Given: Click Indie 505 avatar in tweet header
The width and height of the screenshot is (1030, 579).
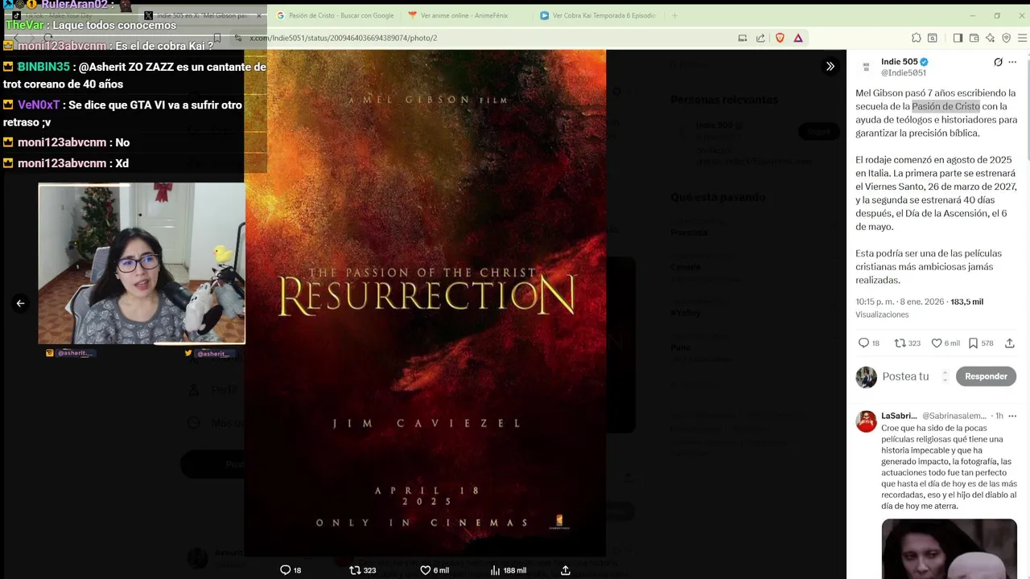Looking at the screenshot, I should pos(866,67).
